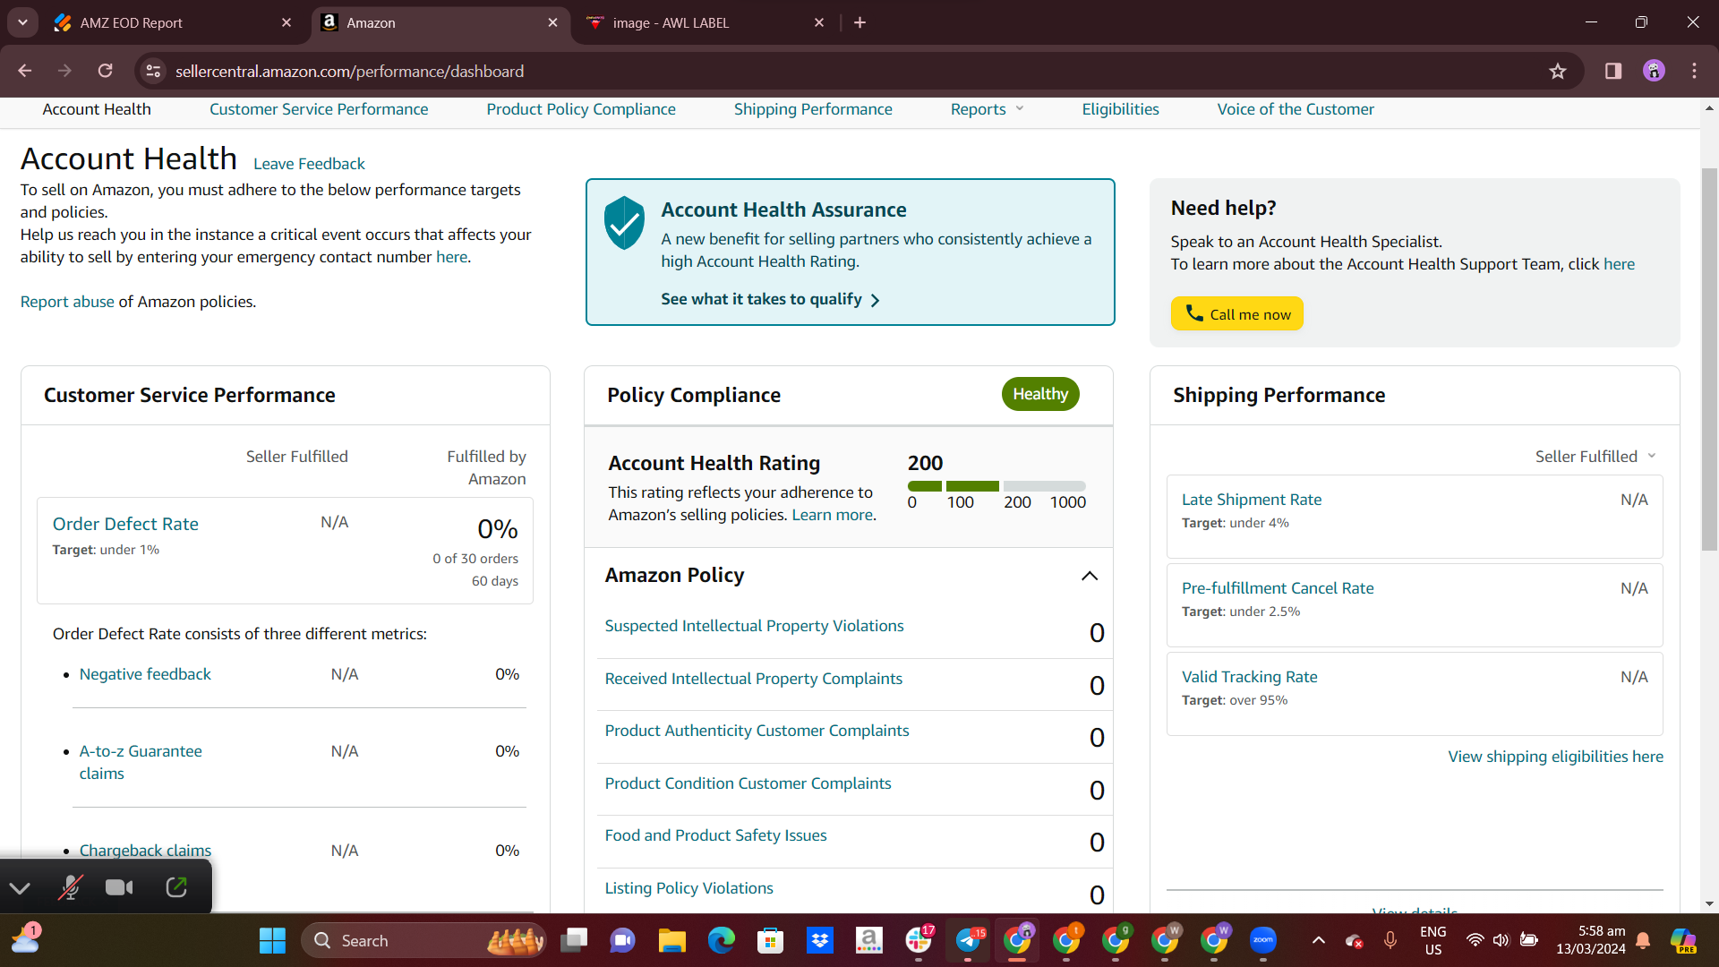Open Telegram from the taskbar
Screen dimensions: 1719x967
pos(968,940)
